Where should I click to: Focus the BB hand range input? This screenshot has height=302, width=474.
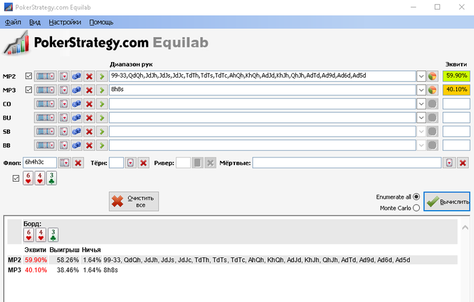(263, 145)
